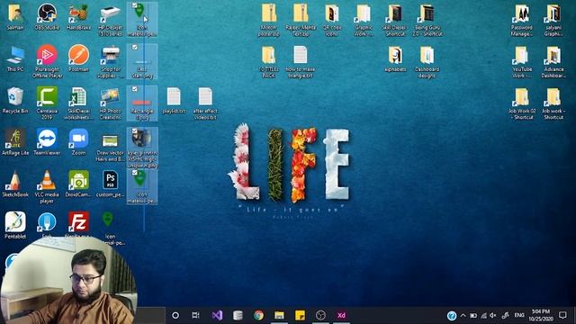Screen dimensions: 576x324
Task: Open the Password Manager folder shortcut
Action: [x=522, y=20]
